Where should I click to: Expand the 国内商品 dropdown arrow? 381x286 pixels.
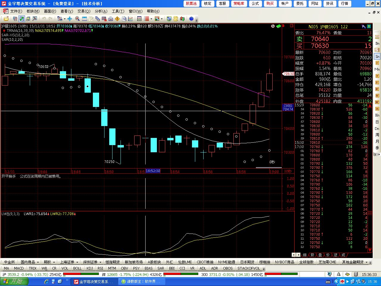[x=38, y=262]
